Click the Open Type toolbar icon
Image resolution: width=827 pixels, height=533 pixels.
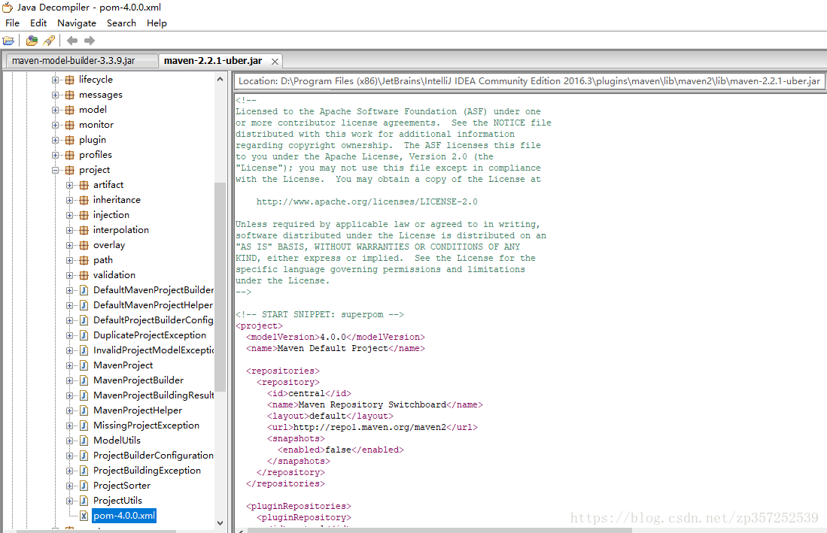32,41
